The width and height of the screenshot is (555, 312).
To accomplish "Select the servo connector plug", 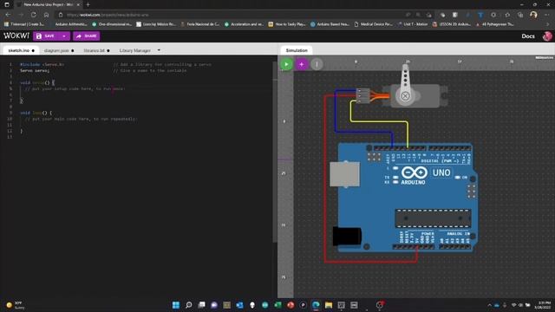I will coord(362,96).
